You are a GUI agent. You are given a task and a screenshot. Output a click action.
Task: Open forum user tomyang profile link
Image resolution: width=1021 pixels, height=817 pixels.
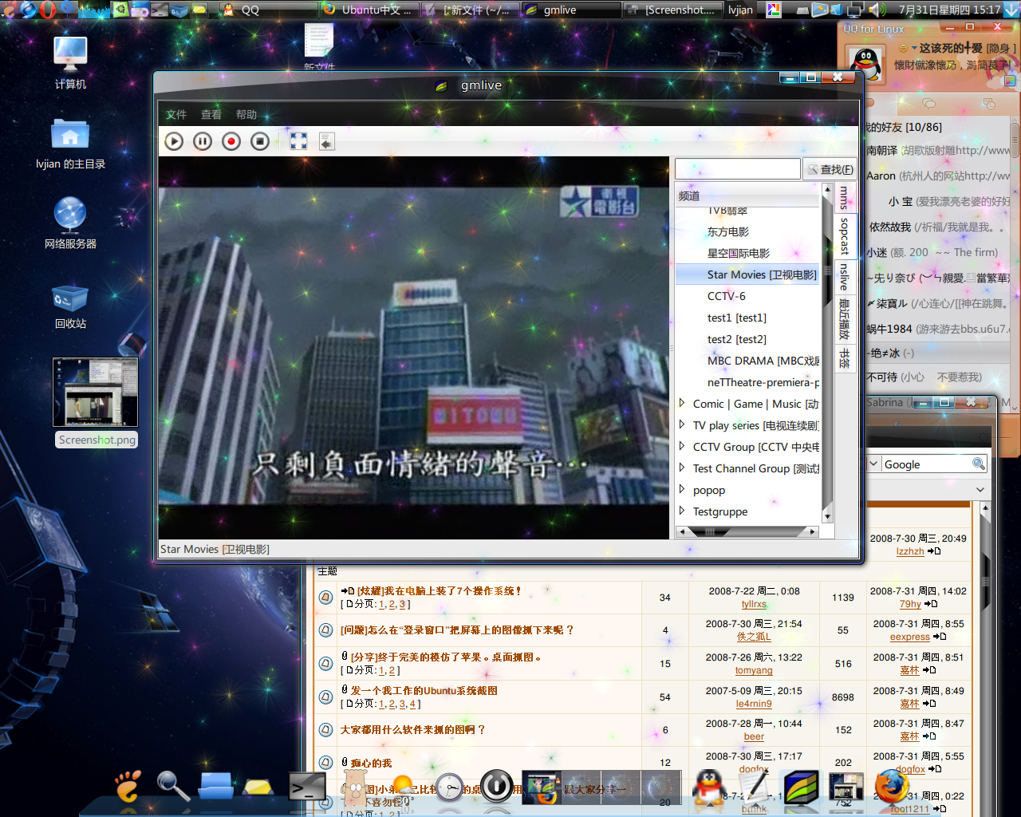click(754, 670)
